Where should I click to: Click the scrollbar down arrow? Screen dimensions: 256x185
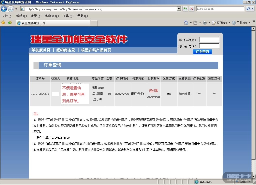(x=253, y=177)
